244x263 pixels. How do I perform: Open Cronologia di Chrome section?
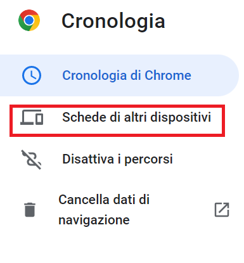coord(119,75)
